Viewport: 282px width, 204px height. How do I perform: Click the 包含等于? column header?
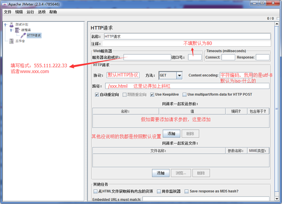pos(258,111)
